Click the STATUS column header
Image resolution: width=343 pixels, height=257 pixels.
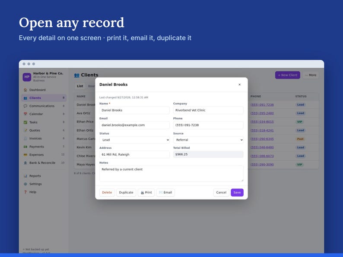(301, 96)
